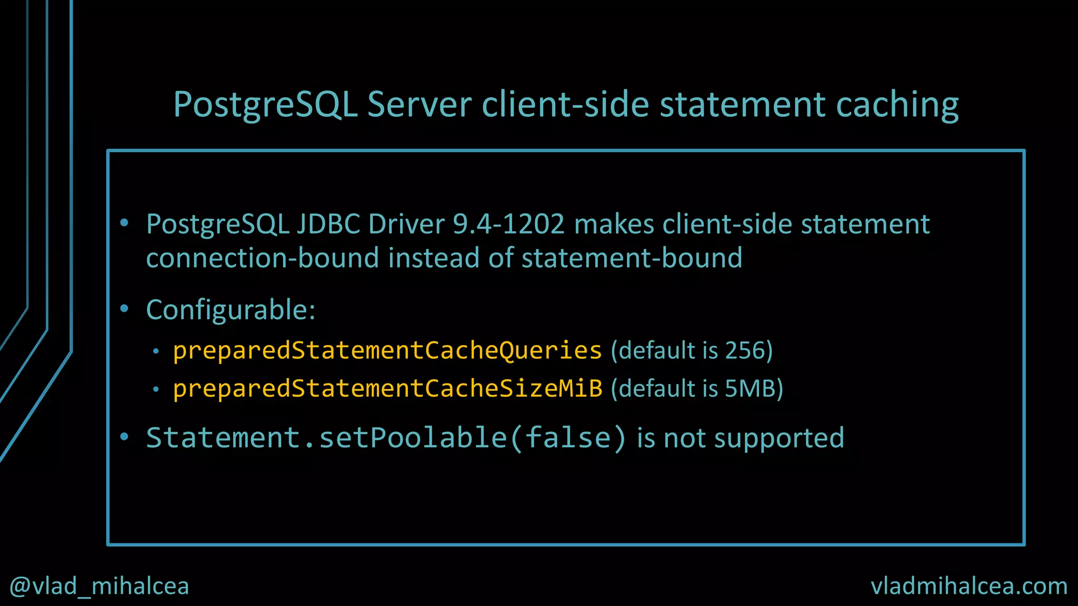Open the 'vladmihalcea.com' link

pos(969,586)
